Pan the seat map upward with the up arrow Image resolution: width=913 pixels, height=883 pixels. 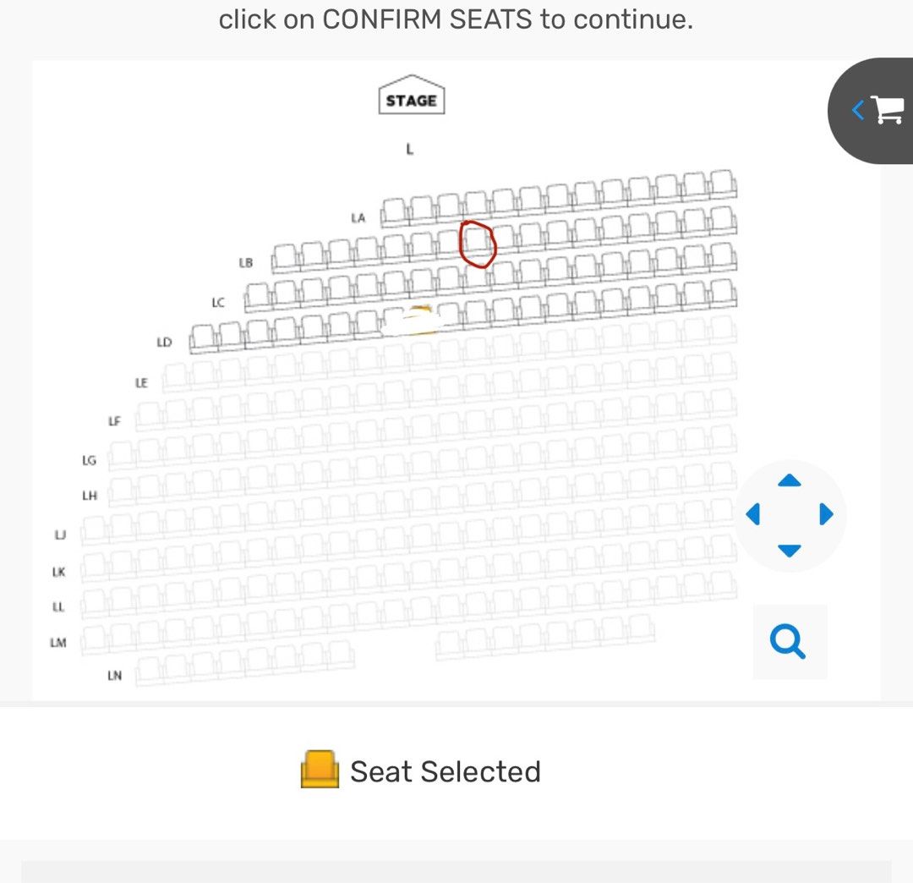point(789,480)
